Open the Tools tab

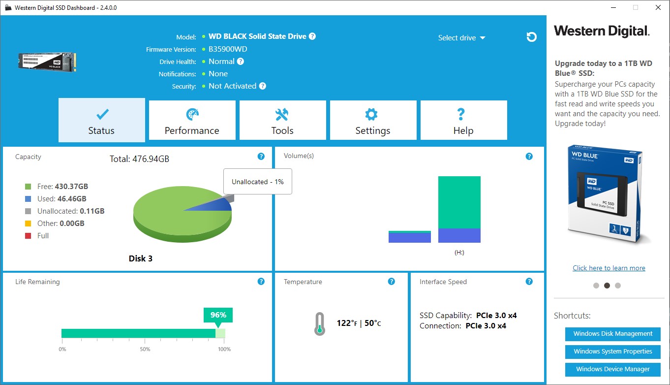tap(282, 121)
